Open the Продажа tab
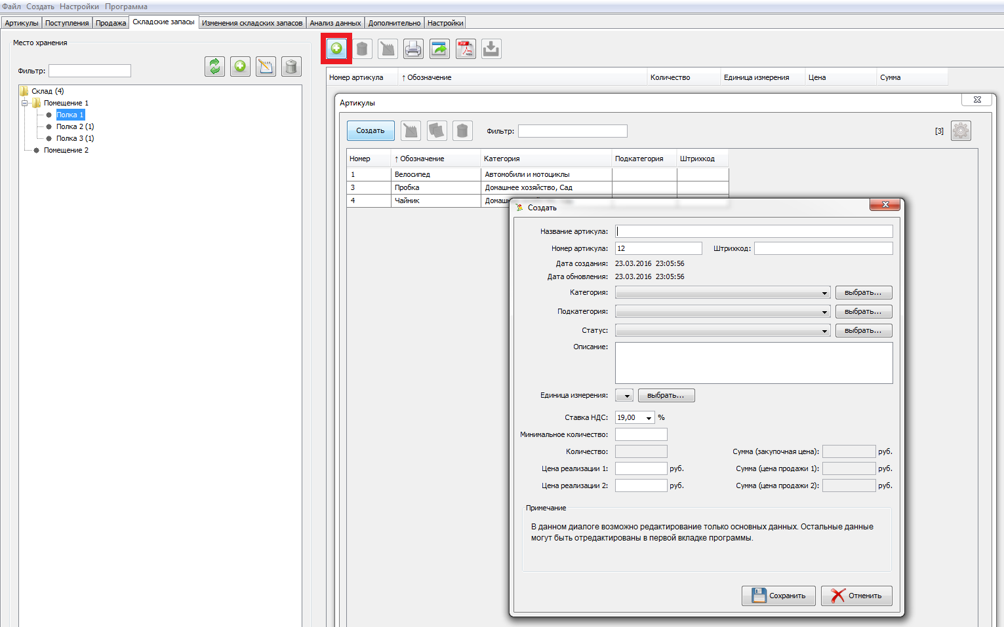The height and width of the screenshot is (627, 1004). [111, 23]
